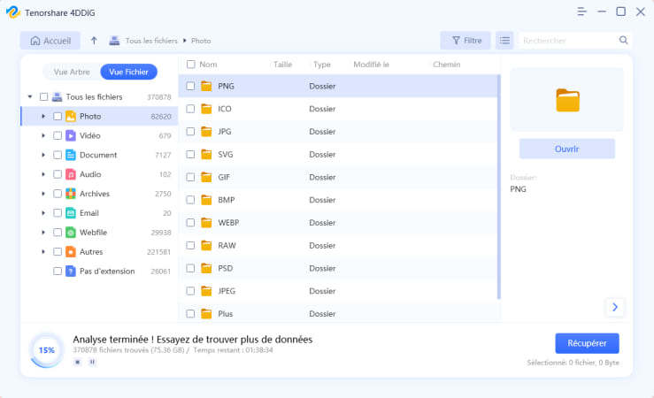Click the PNG folder icon

pos(206,87)
